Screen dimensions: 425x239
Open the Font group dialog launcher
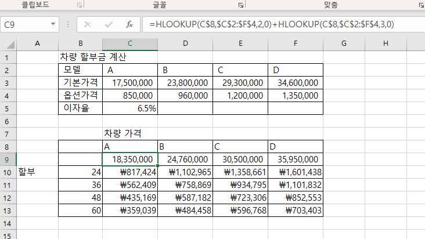[241, 5]
